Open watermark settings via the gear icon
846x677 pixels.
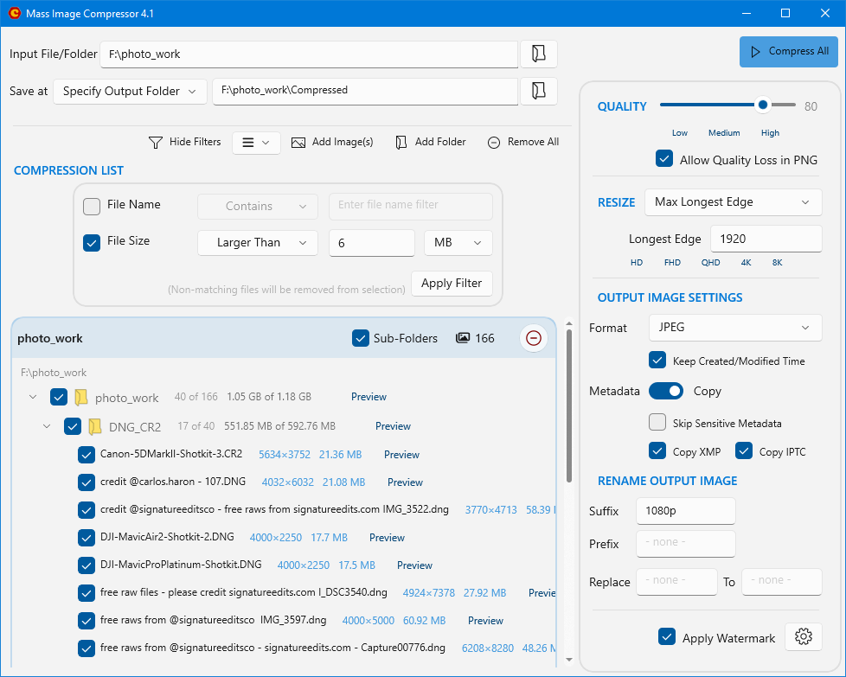click(x=803, y=636)
